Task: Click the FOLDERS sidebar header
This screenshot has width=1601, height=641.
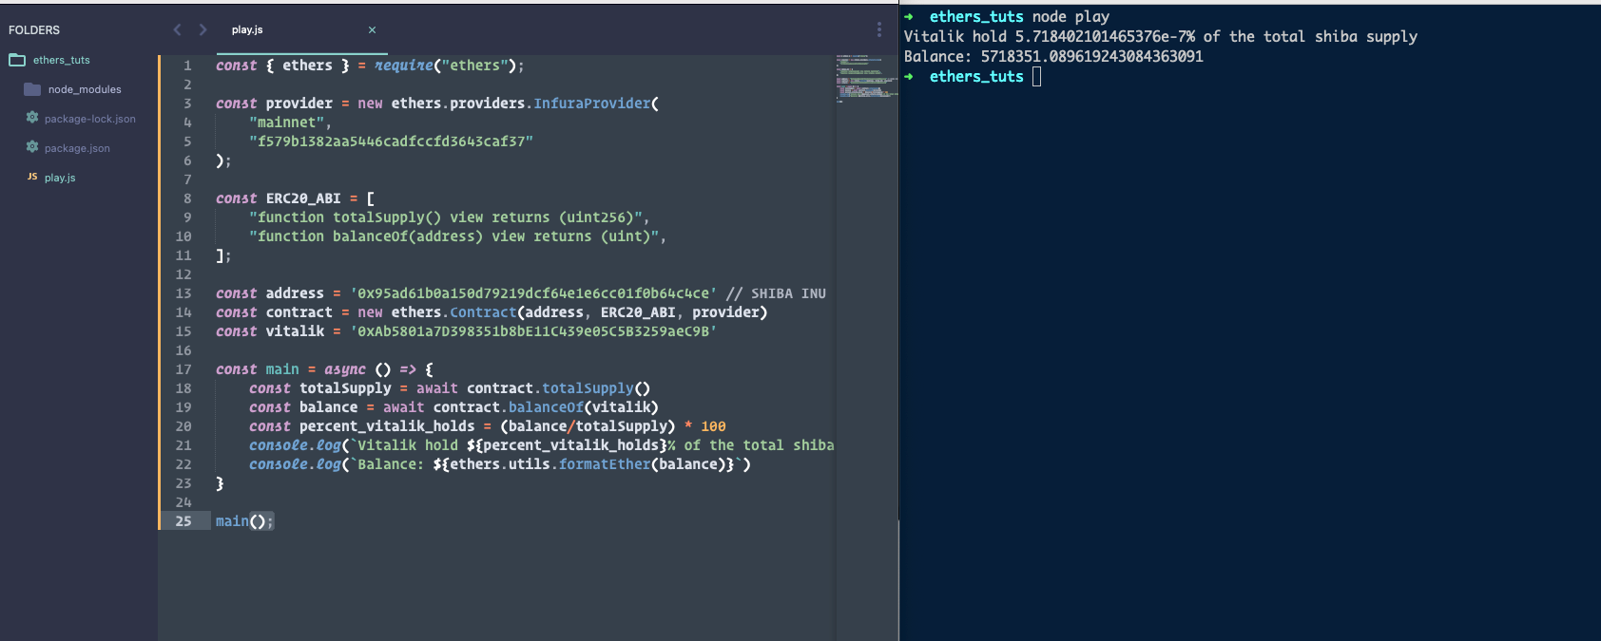Action: click(x=34, y=30)
